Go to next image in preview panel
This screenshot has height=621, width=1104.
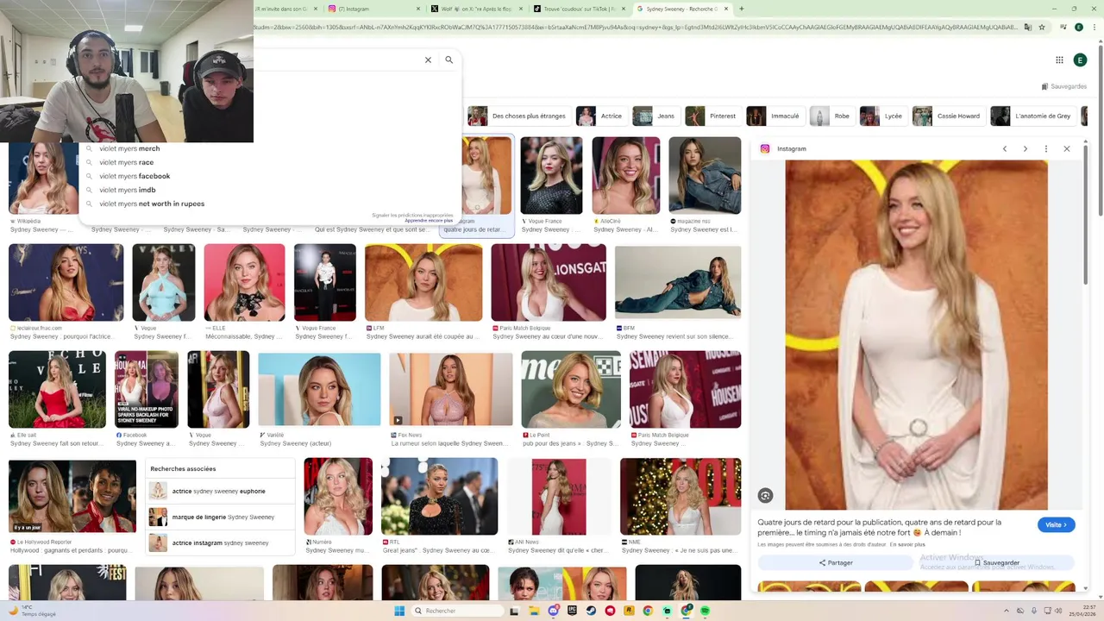1026,148
